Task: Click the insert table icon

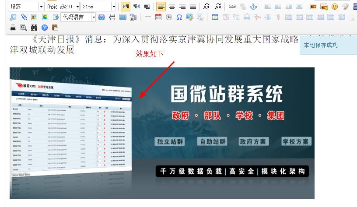Action: tap(215, 18)
